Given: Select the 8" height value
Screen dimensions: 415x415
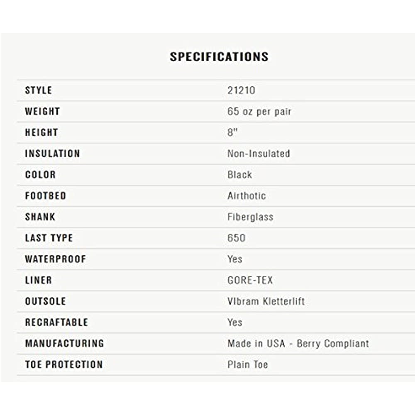Looking at the screenshot, I should 232,133.
